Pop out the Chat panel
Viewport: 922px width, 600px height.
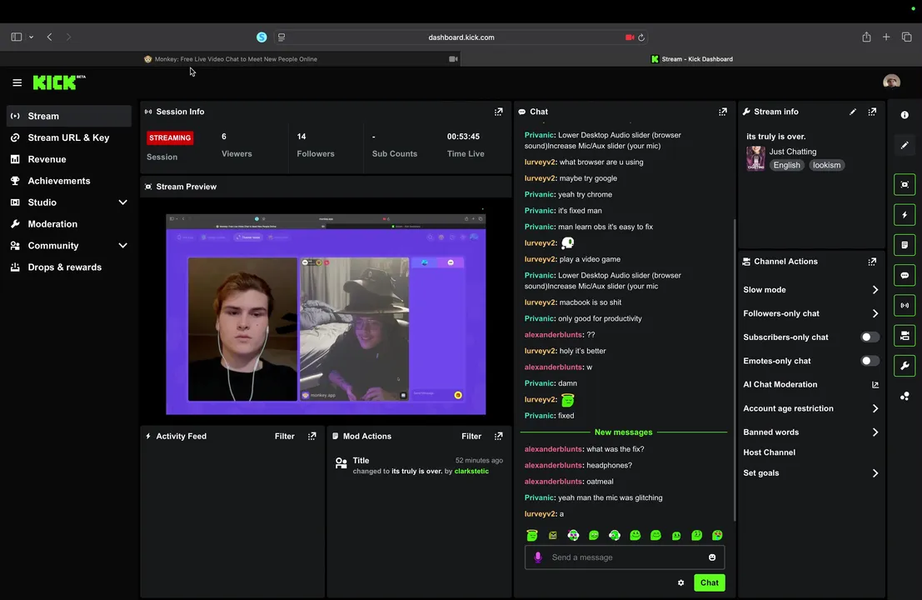pyautogui.click(x=723, y=112)
